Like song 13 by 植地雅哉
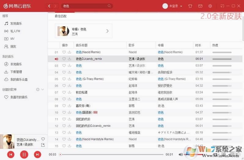The height and width of the screenshot is (160, 244). click(64, 132)
